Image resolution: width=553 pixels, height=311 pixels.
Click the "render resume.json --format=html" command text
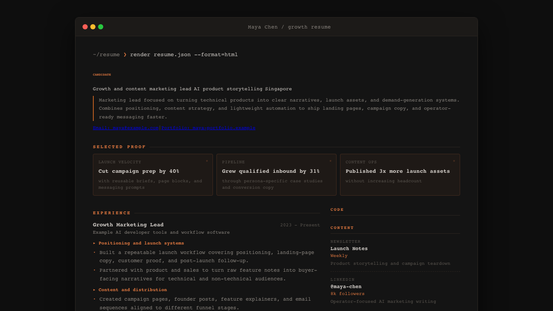[184, 55]
